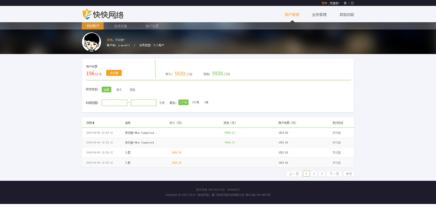Filter transactions by 支出 only
The height and width of the screenshot is (211, 436).
(x=132, y=89)
